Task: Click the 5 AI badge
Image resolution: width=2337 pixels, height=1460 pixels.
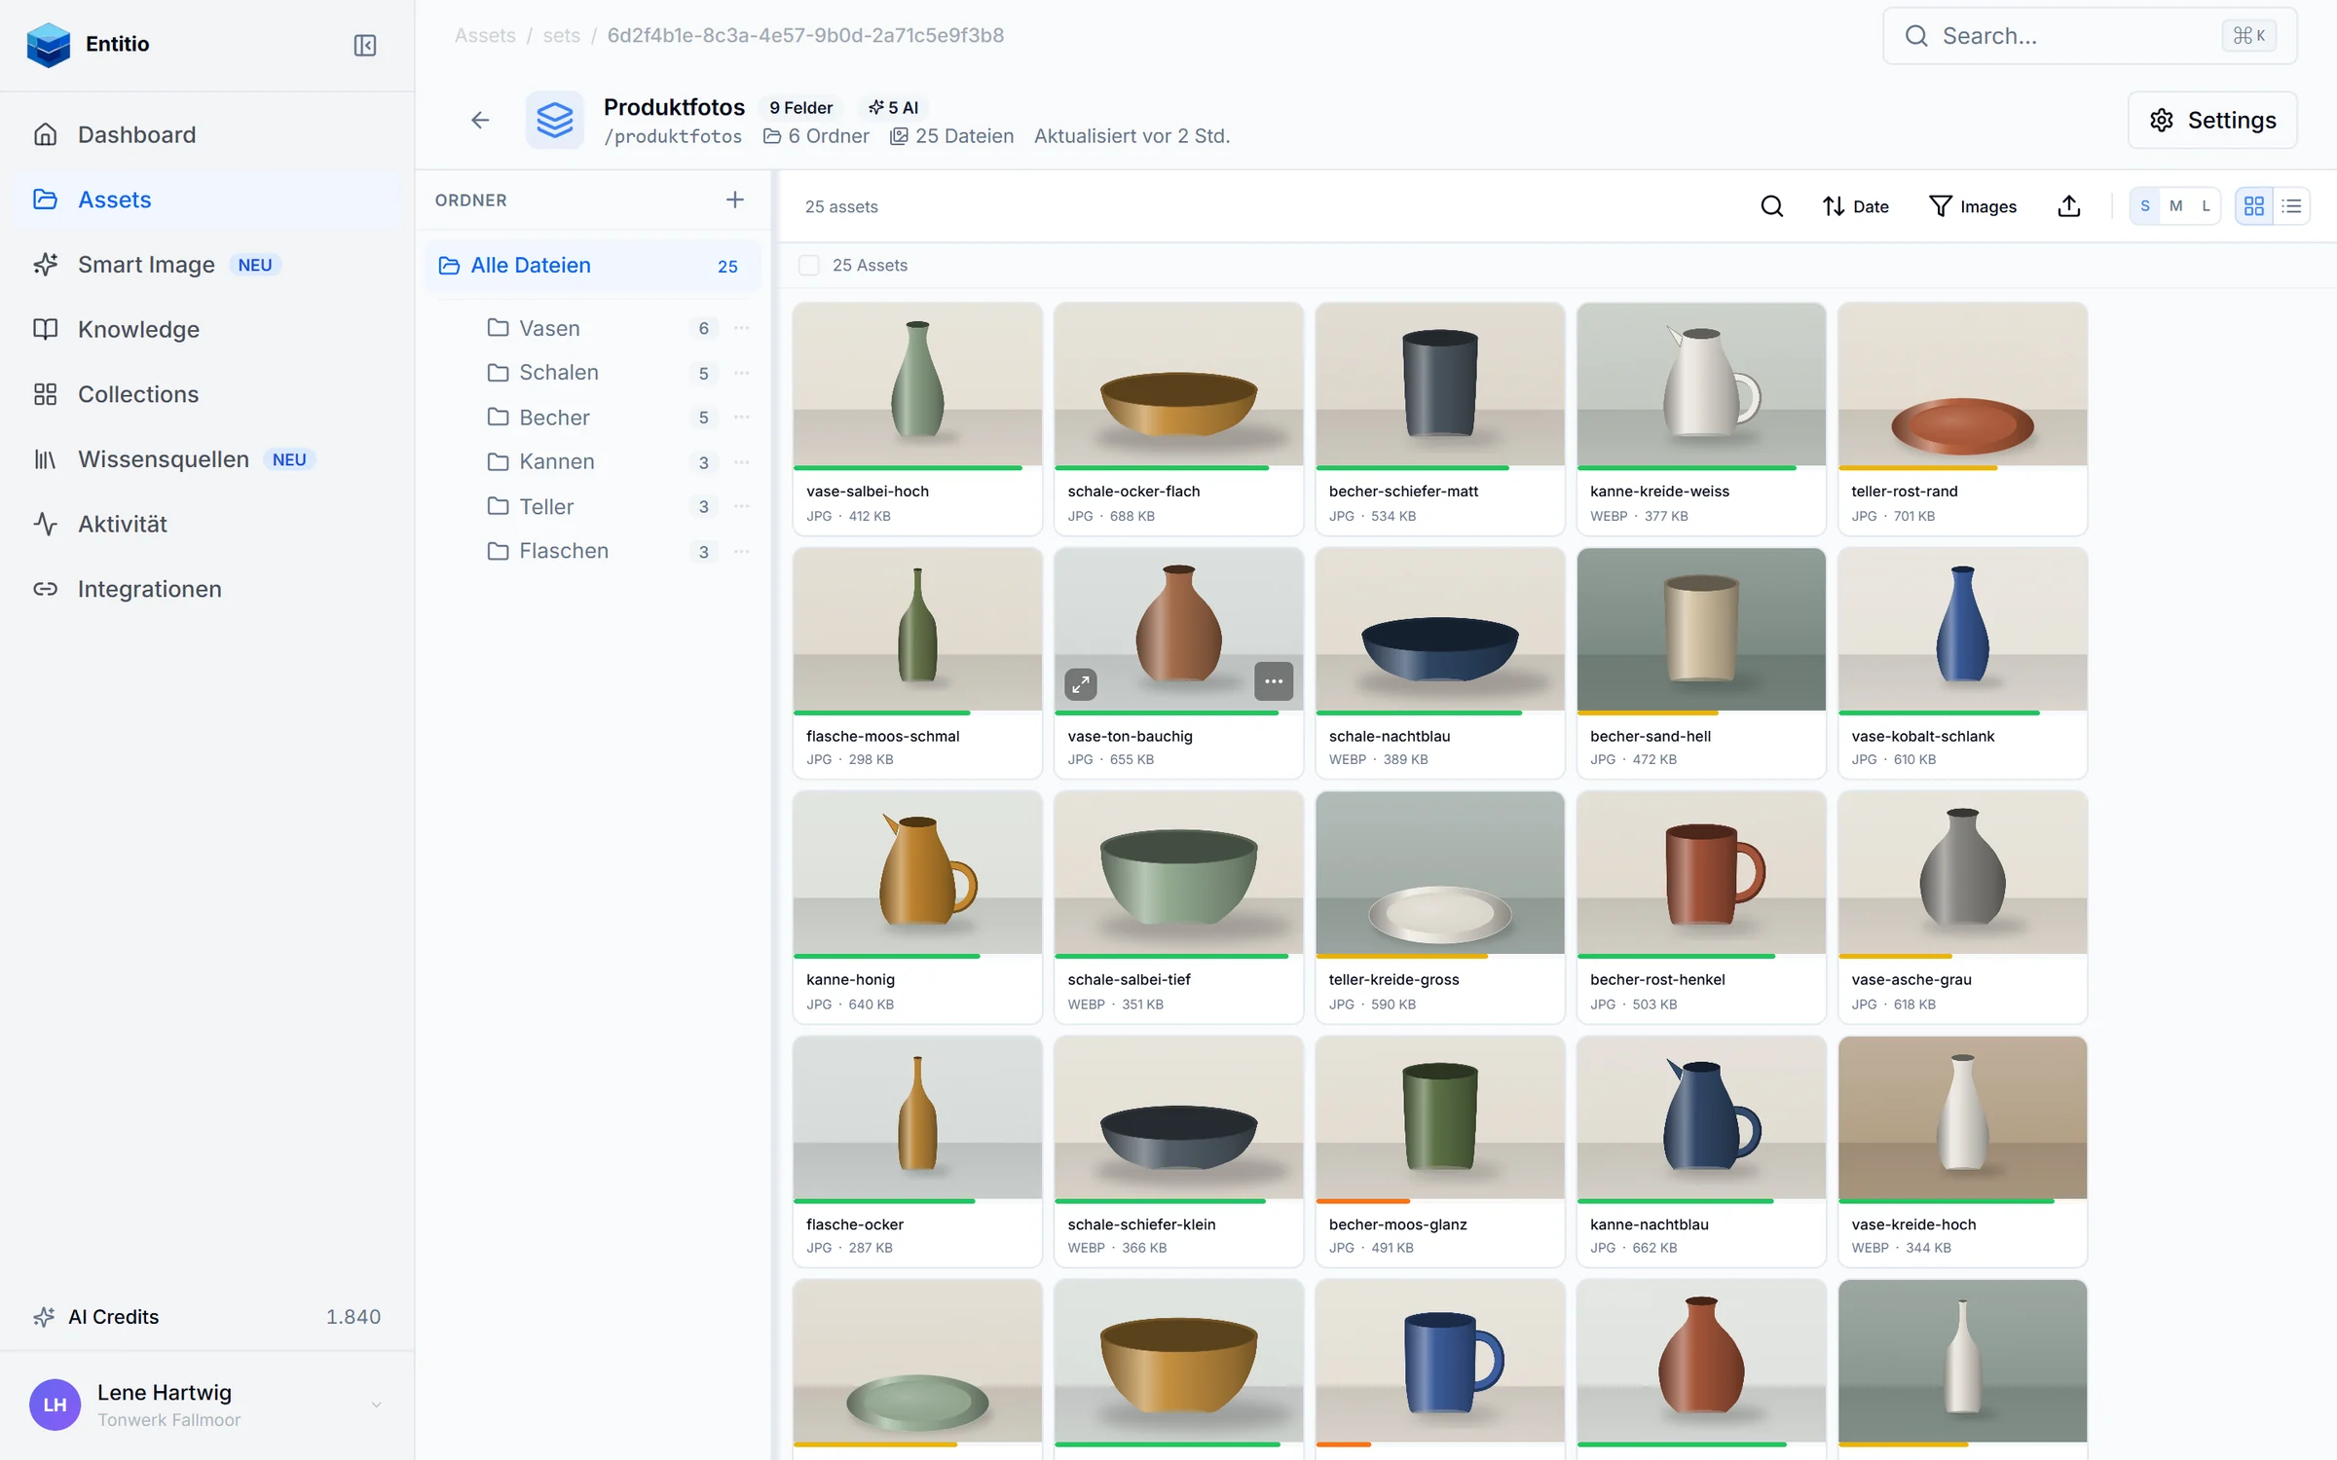Action: coord(892,107)
